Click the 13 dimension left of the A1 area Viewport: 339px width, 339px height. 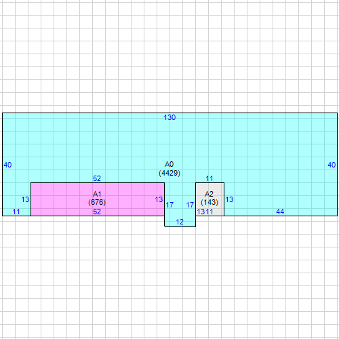click(25, 199)
